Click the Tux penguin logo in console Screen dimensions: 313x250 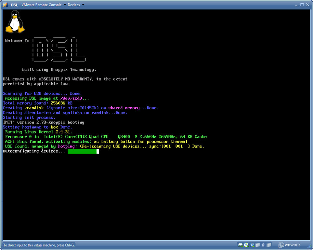pos(15,21)
